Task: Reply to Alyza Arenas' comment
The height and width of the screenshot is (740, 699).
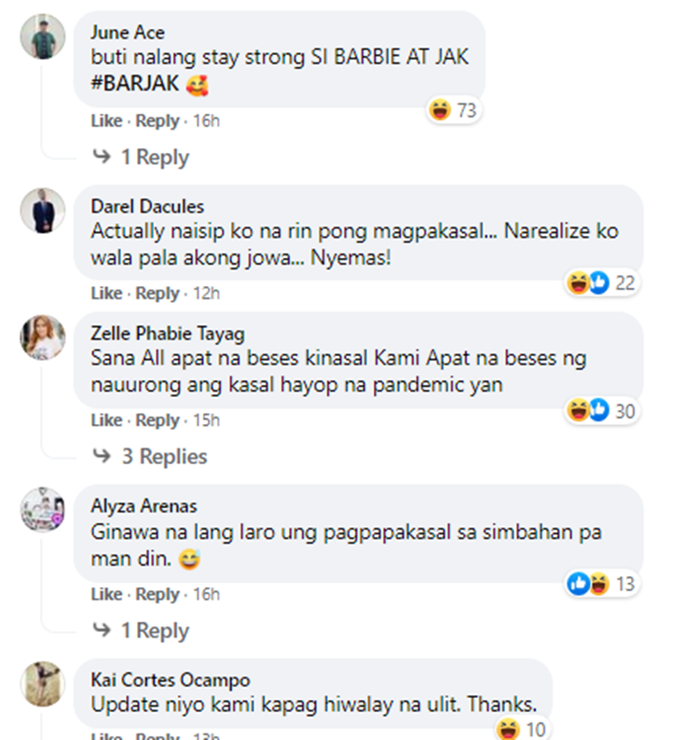Action: pos(158,595)
